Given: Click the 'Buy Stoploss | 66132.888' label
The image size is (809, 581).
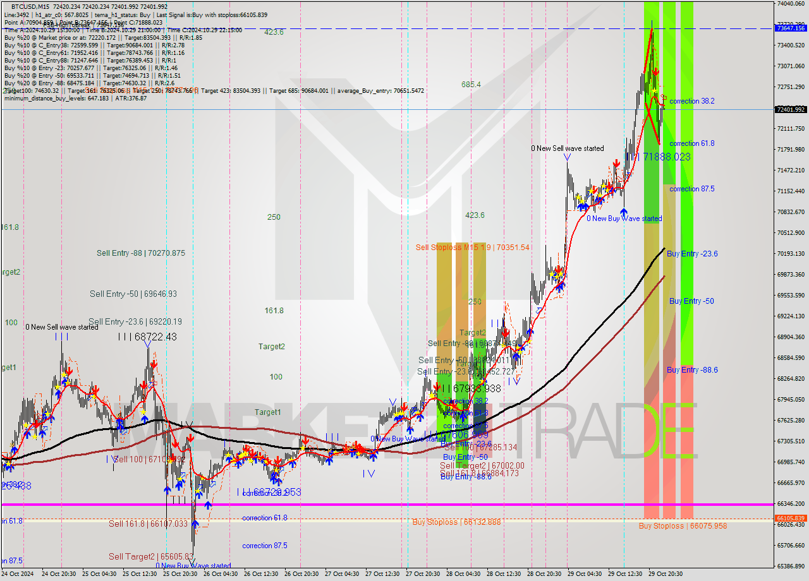Looking at the screenshot, I should [x=456, y=522].
